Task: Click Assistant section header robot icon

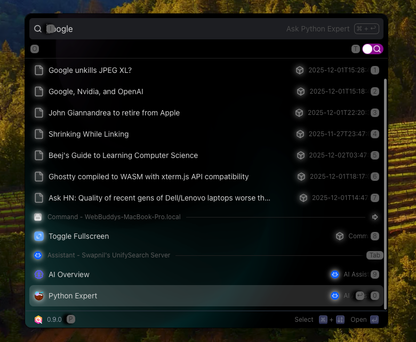Action: click(x=38, y=255)
